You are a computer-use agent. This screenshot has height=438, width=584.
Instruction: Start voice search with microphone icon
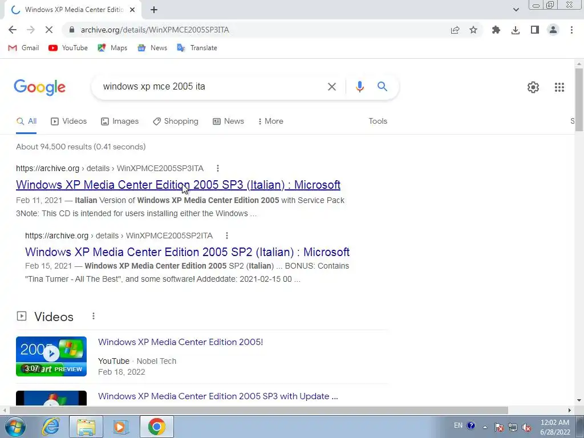[359, 87]
